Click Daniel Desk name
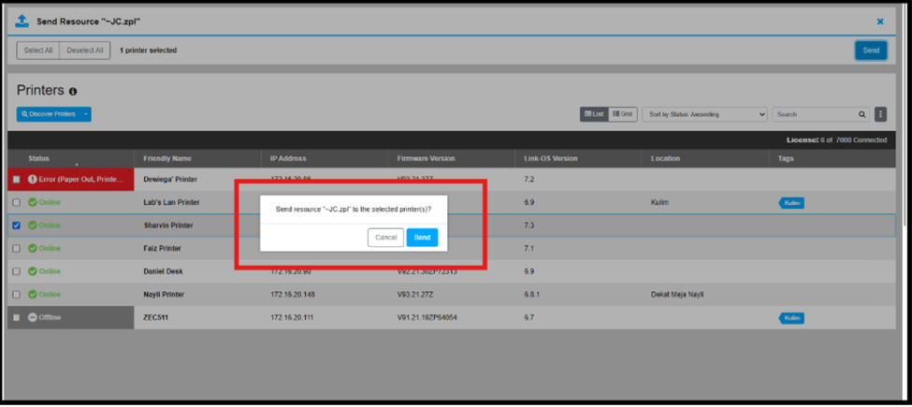 [x=164, y=271]
